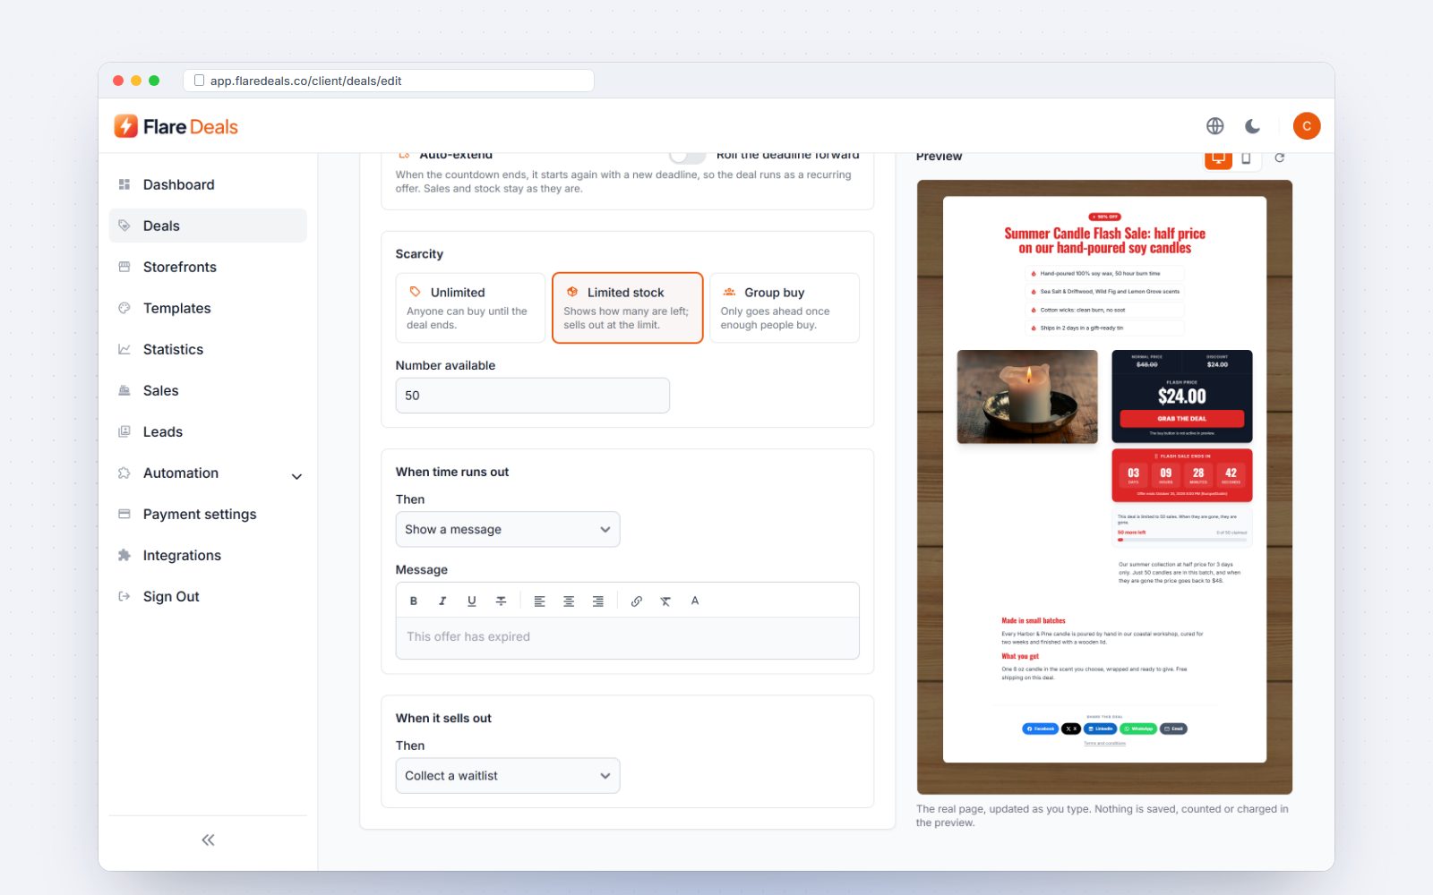Click the candle image in the preview
This screenshot has width=1433, height=895.
[1027, 396]
